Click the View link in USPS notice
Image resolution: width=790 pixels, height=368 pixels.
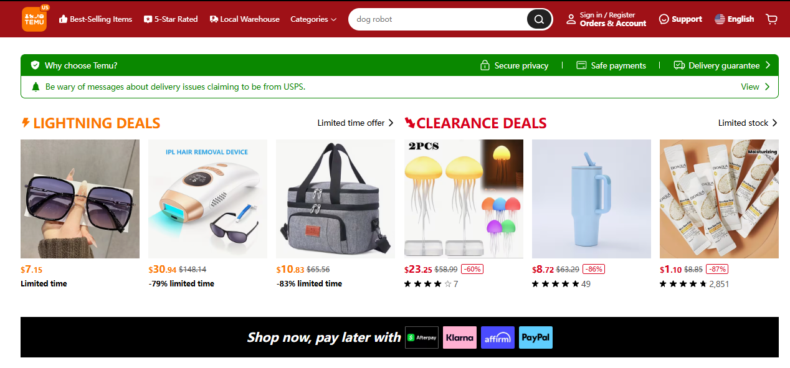click(x=755, y=87)
